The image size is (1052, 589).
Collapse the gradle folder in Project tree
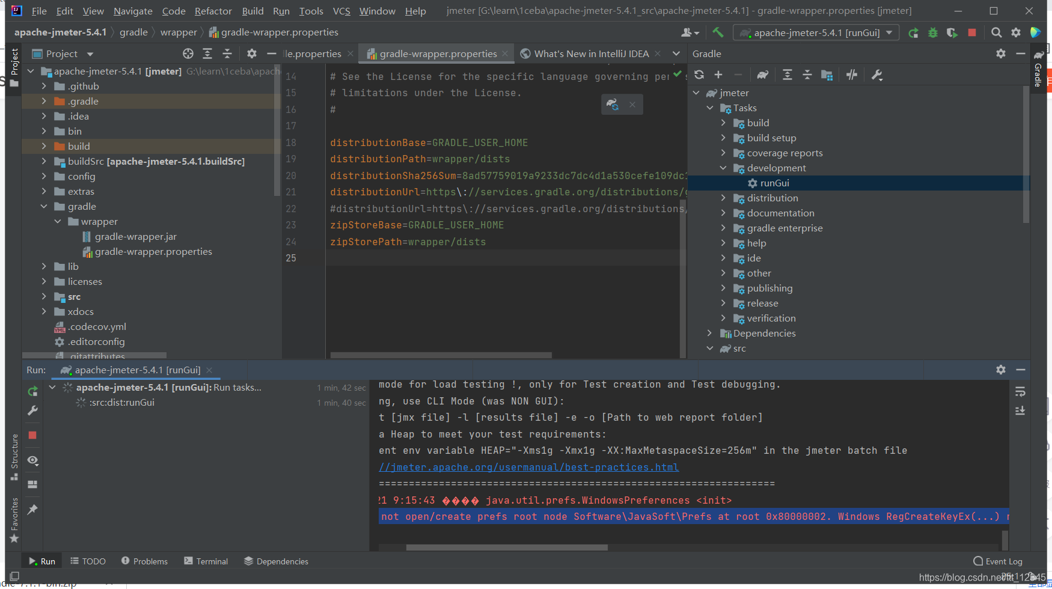44,206
